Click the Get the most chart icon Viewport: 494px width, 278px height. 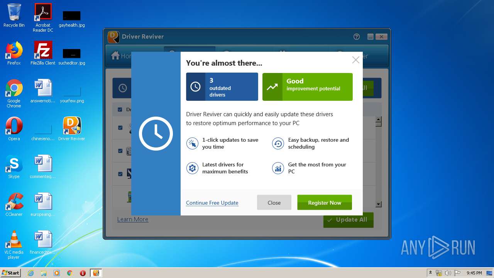point(278,168)
